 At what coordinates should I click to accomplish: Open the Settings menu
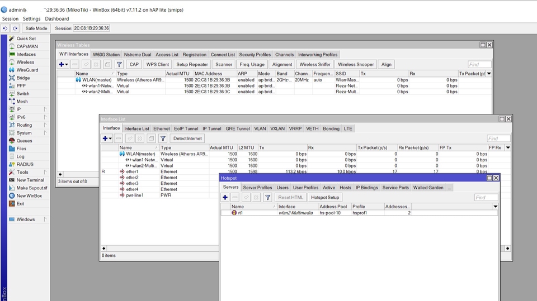pyautogui.click(x=31, y=19)
